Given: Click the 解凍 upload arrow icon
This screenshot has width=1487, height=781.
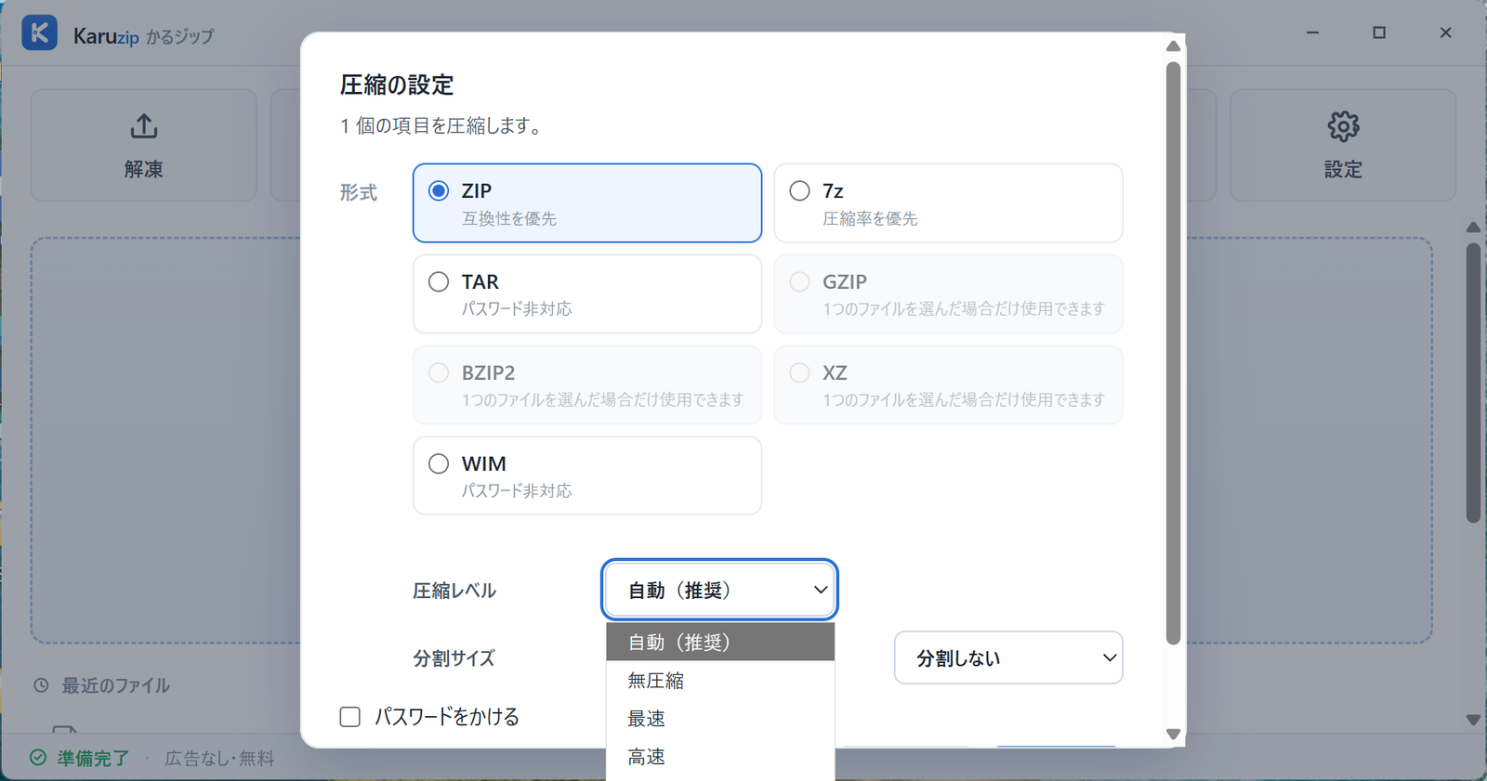Looking at the screenshot, I should pyautogui.click(x=144, y=126).
